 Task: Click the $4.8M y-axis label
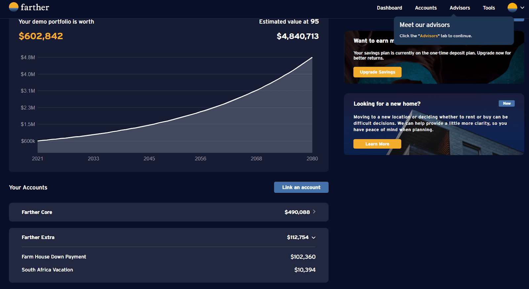pyautogui.click(x=28, y=57)
